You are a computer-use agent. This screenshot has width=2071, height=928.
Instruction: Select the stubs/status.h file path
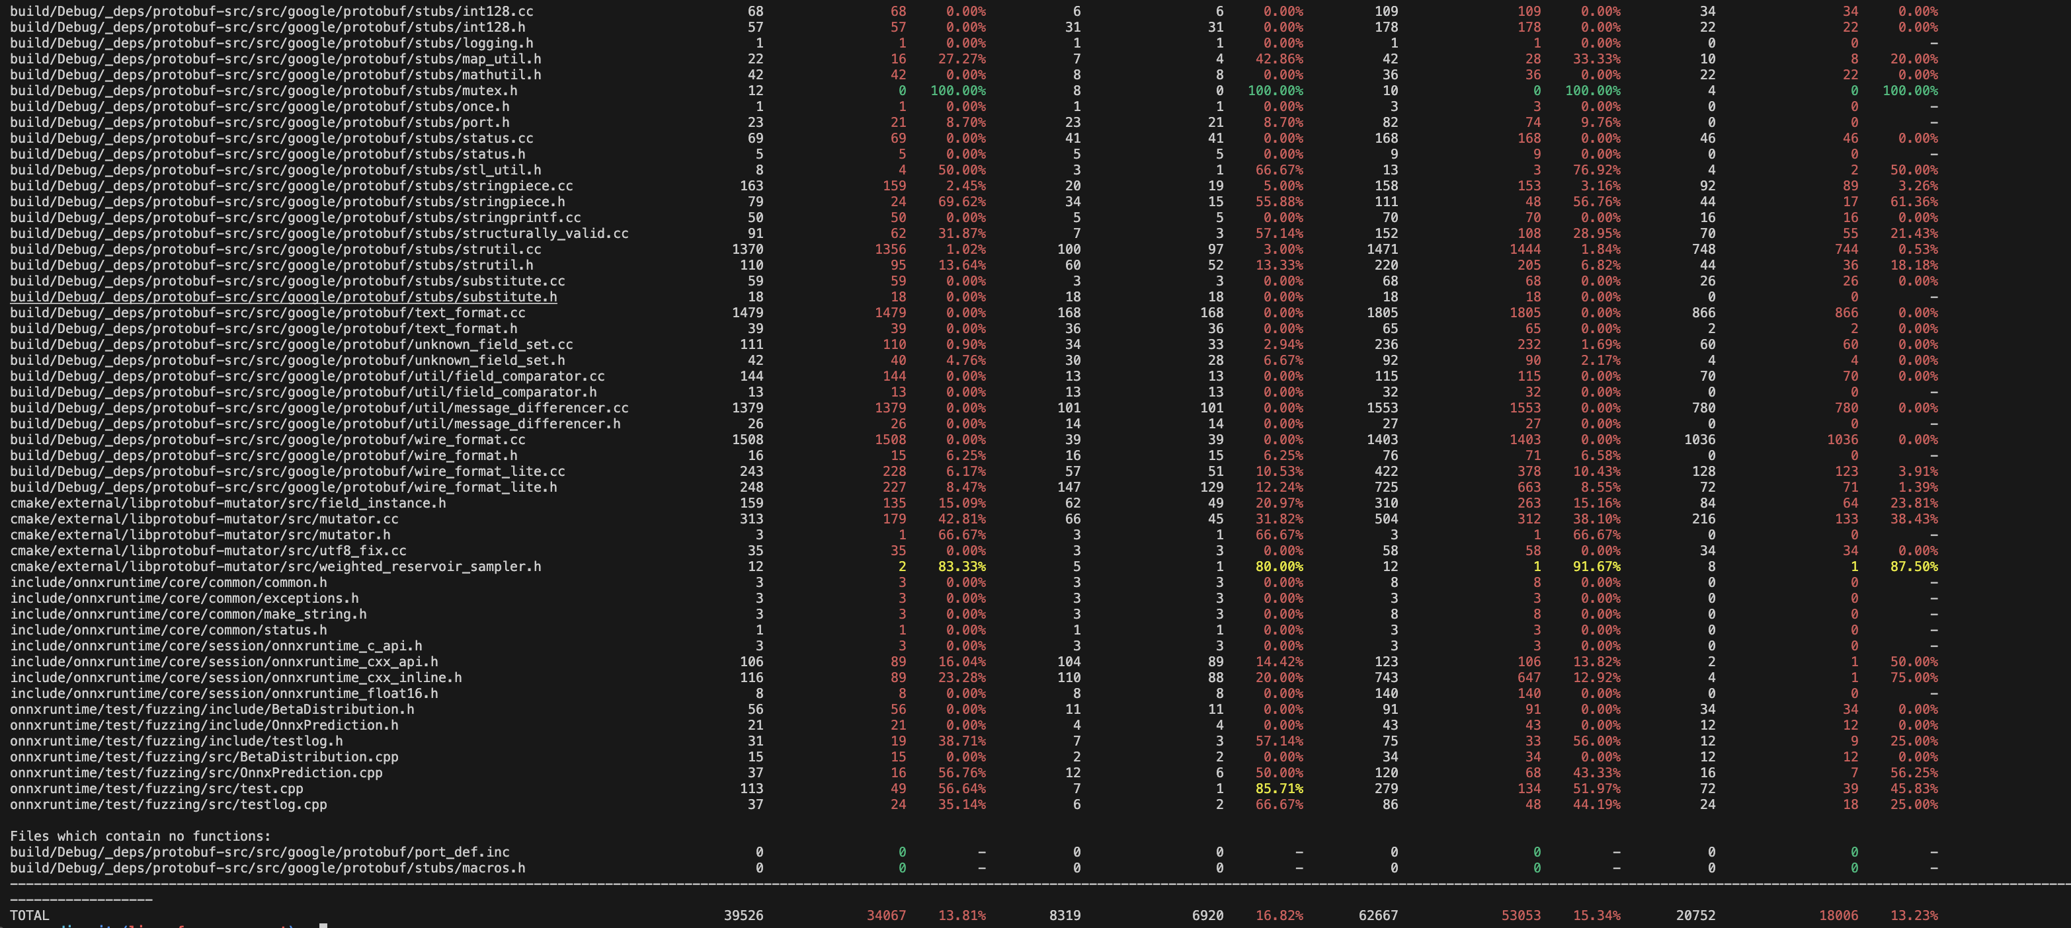(267, 154)
